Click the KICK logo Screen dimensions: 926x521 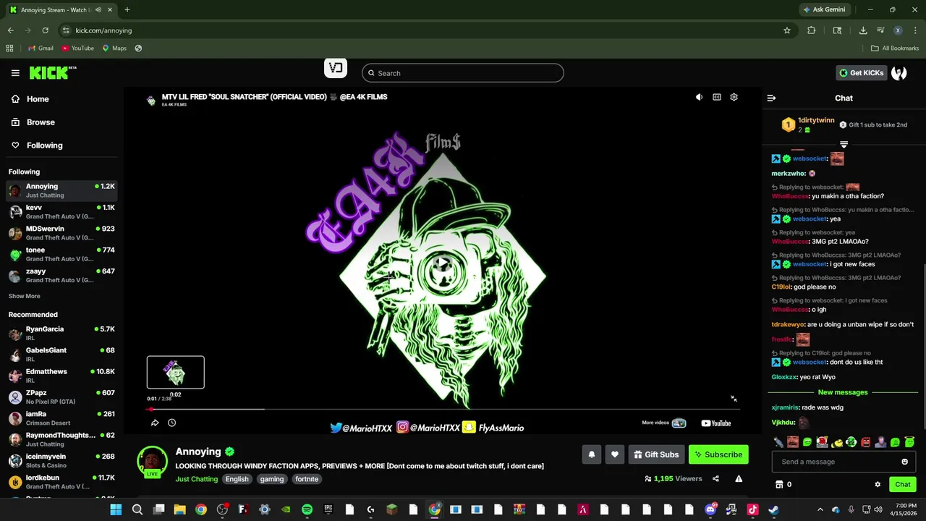(52, 72)
